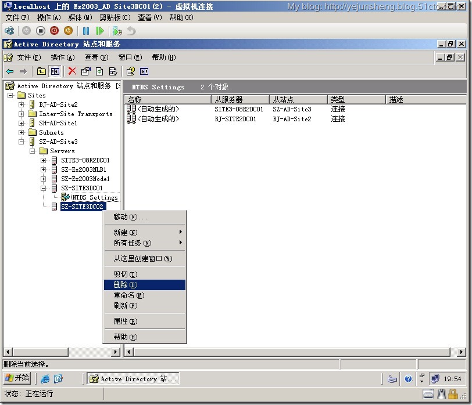472x405 pixels.
Task: Click the Refresh toolbar icon
Action: tap(99, 71)
